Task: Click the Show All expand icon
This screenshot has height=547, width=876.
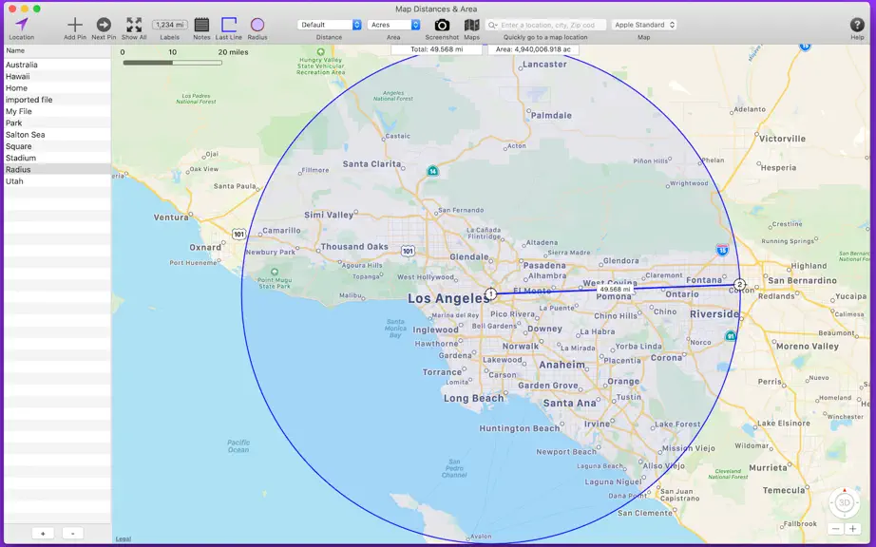Action: click(x=134, y=25)
